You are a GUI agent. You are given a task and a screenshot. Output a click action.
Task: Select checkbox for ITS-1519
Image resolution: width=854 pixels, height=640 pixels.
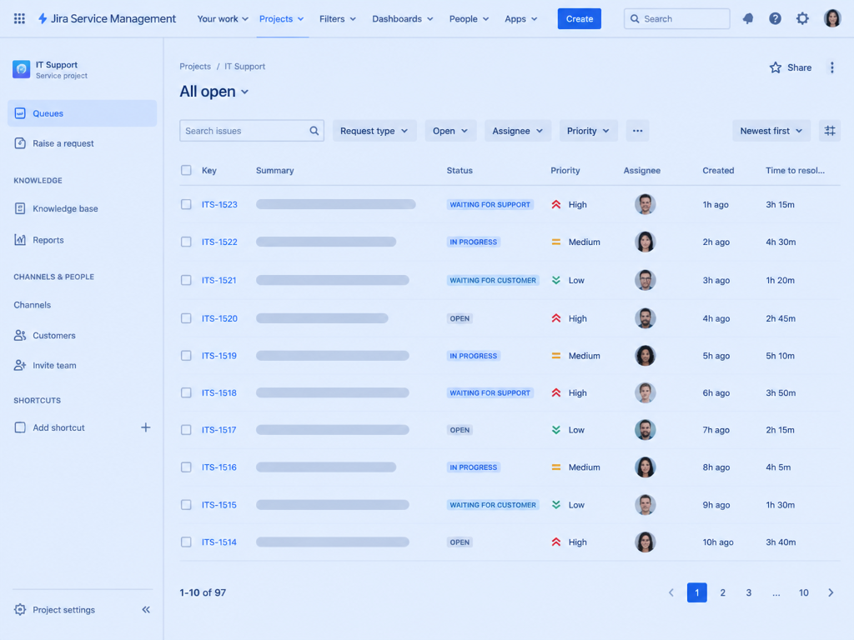pyautogui.click(x=186, y=355)
